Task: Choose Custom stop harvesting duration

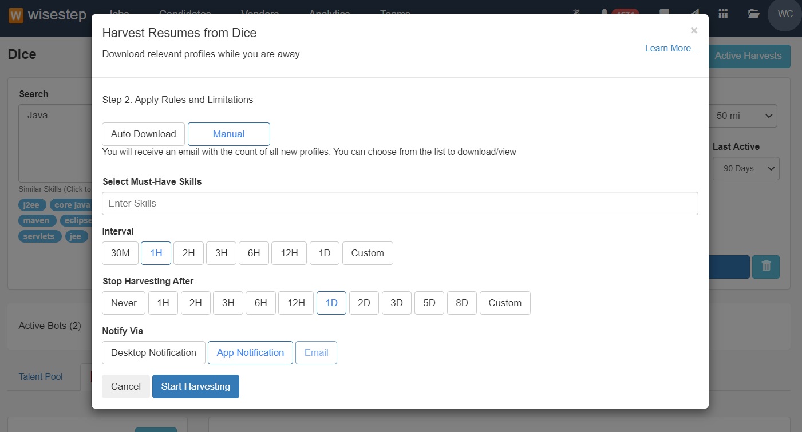Action: point(505,303)
